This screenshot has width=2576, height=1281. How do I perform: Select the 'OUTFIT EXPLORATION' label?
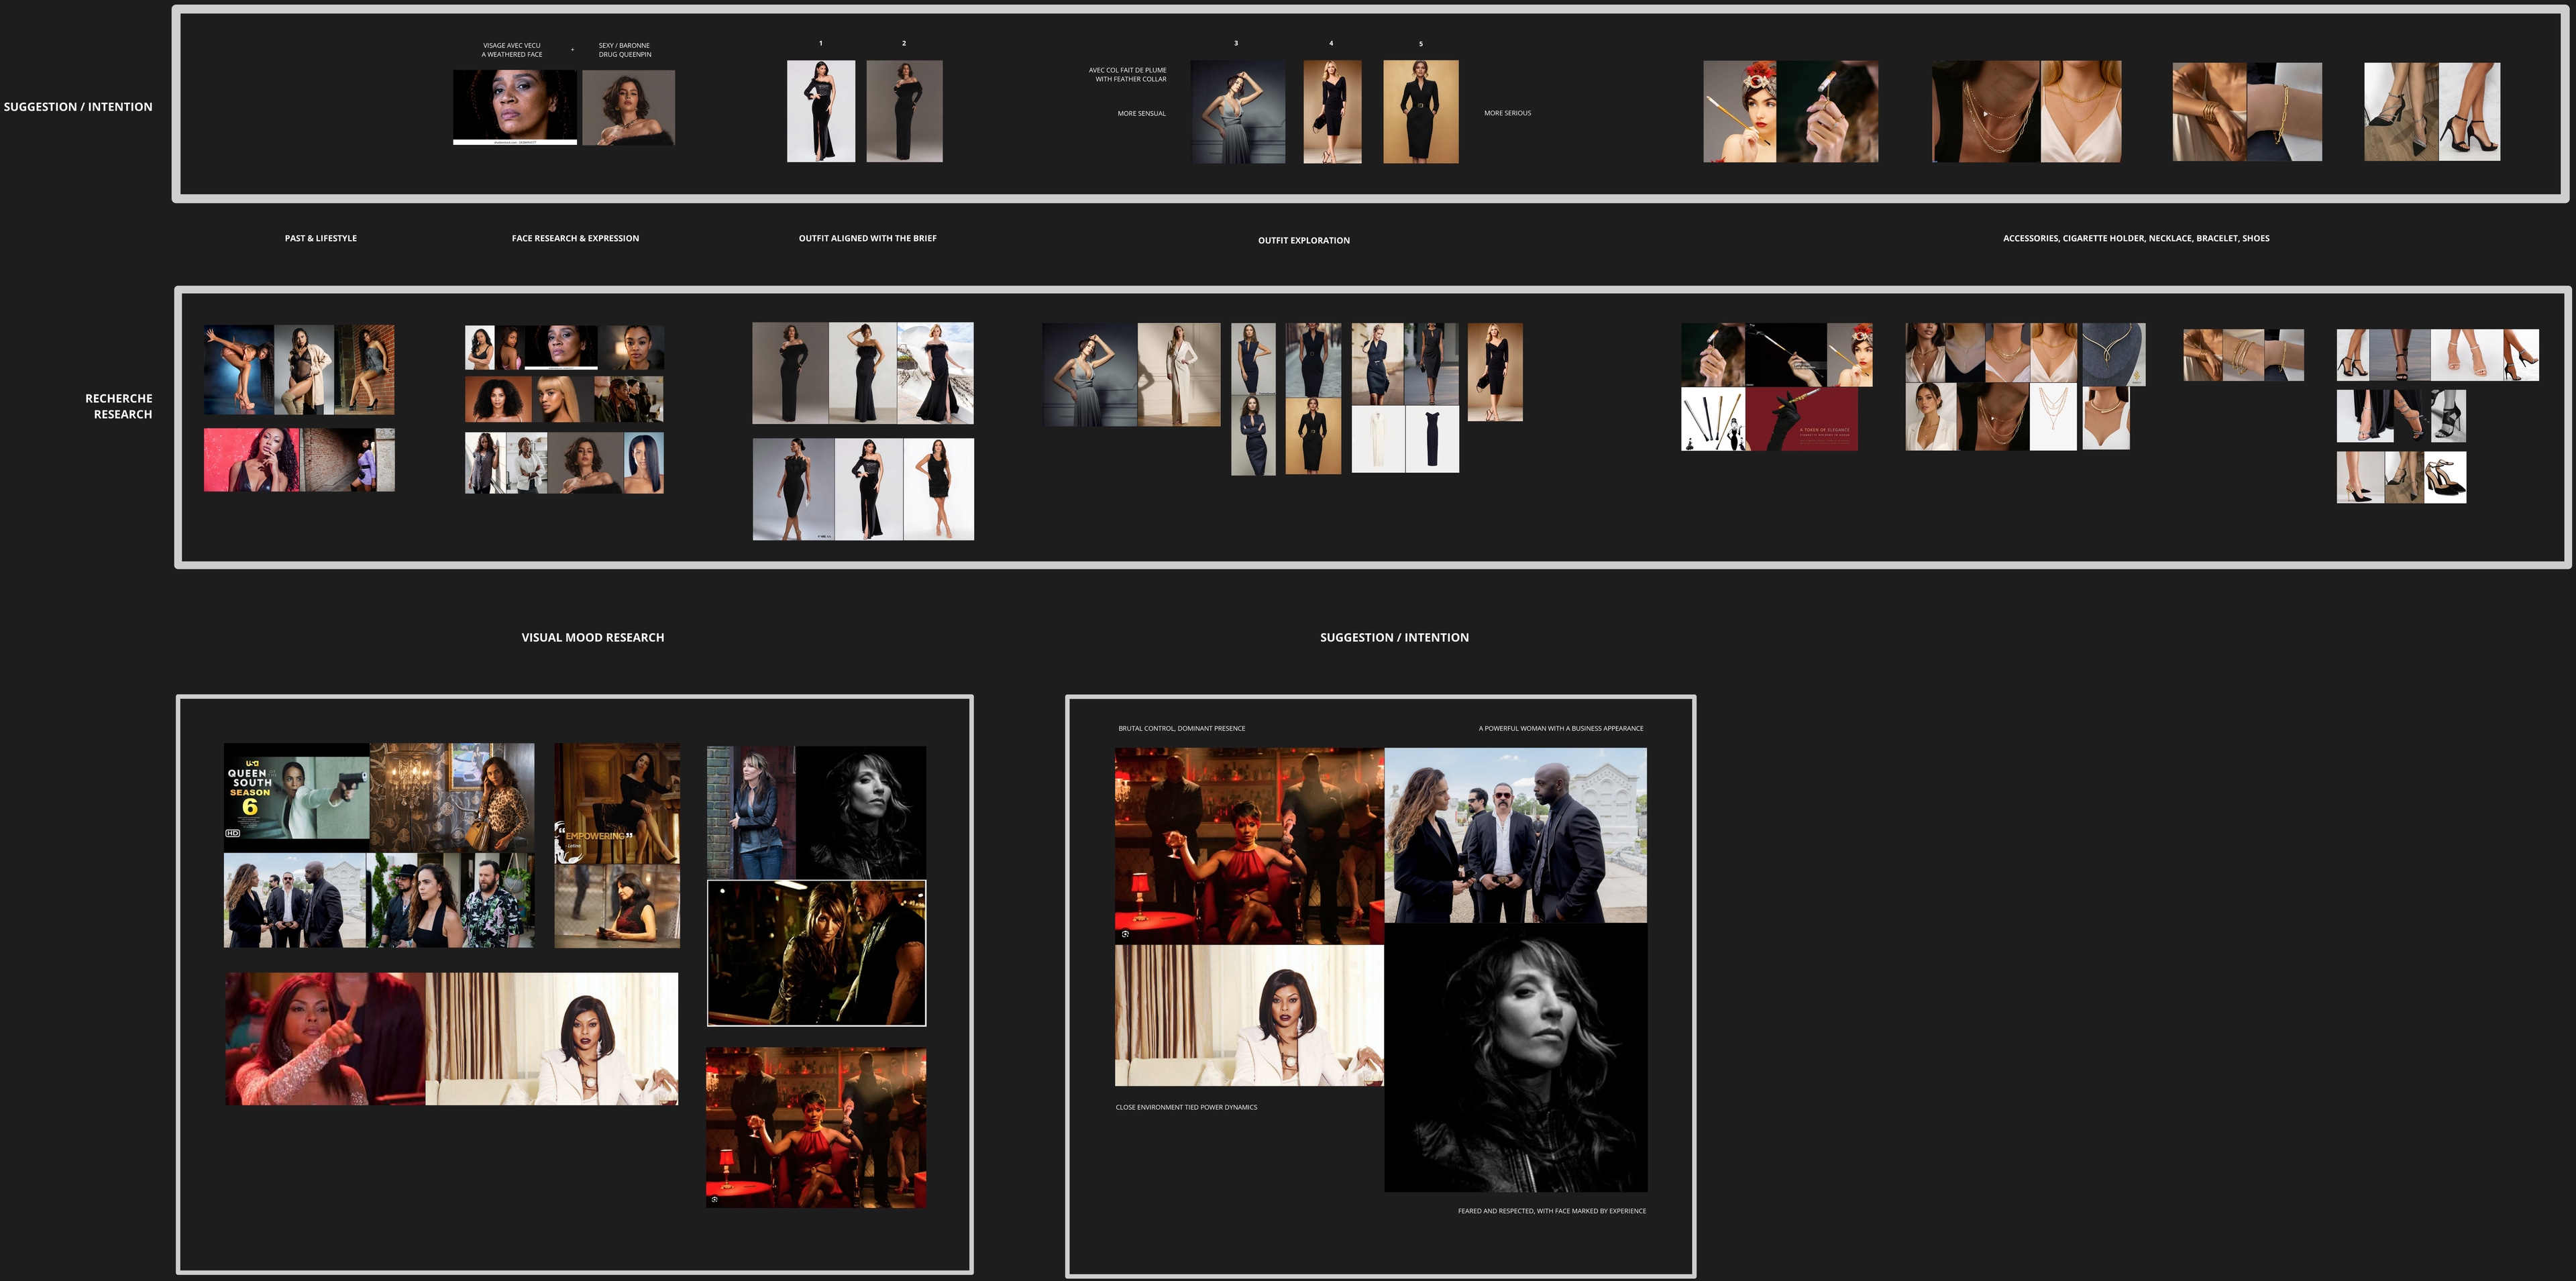click(1303, 241)
